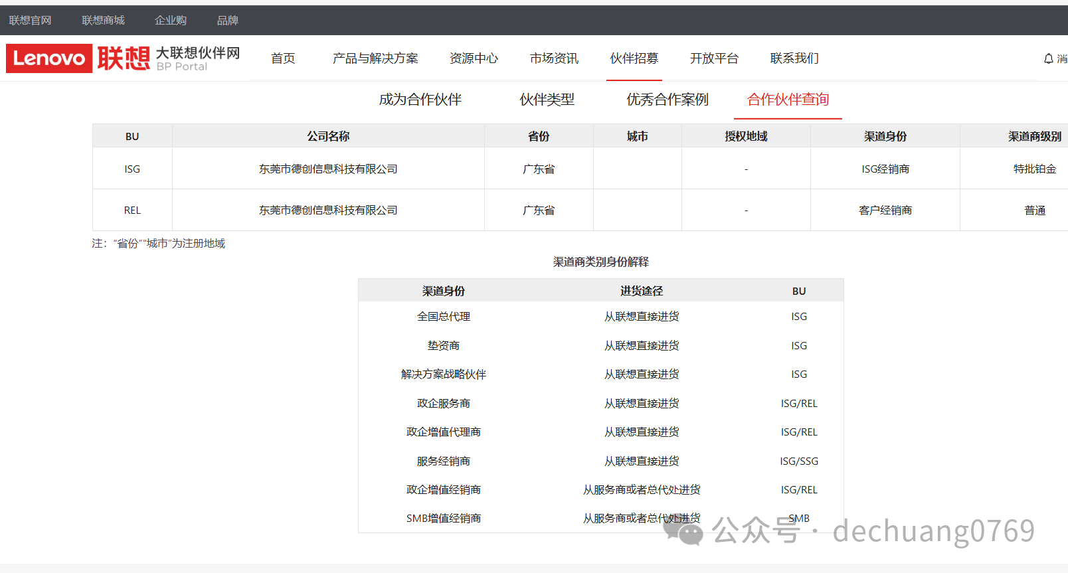Click the 全国总代理 row label

tap(444, 317)
